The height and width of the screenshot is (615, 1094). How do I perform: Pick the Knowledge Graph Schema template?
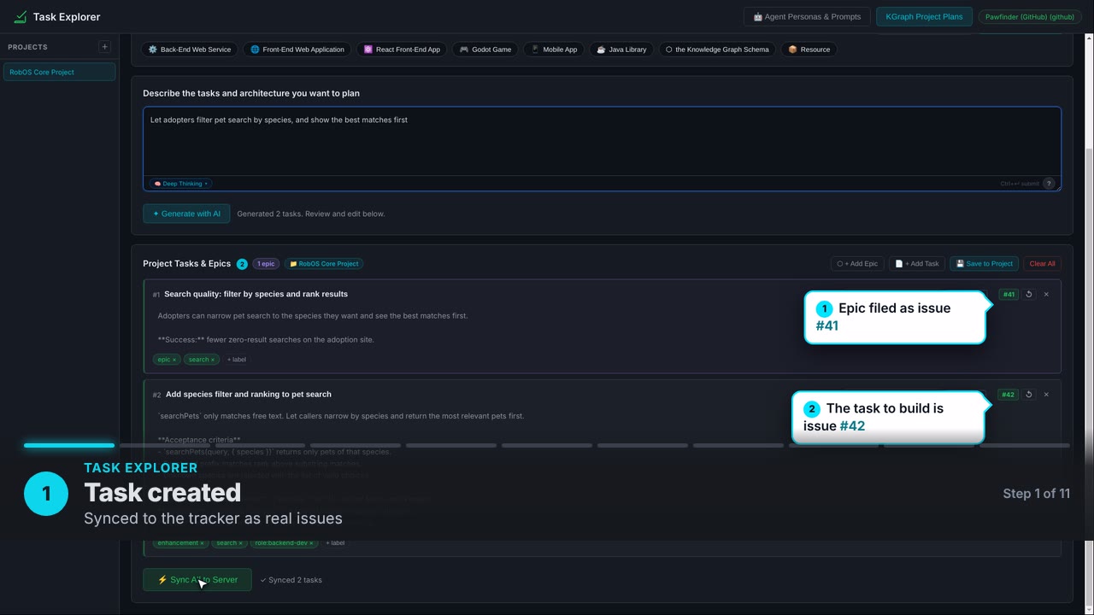click(x=717, y=50)
